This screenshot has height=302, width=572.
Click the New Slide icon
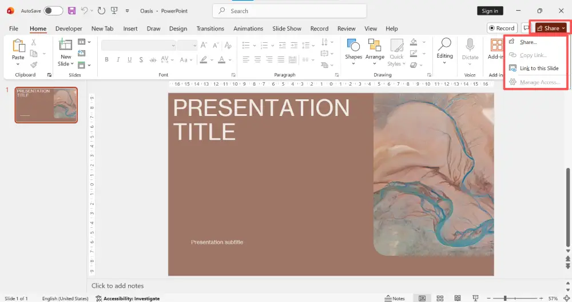[x=65, y=45]
